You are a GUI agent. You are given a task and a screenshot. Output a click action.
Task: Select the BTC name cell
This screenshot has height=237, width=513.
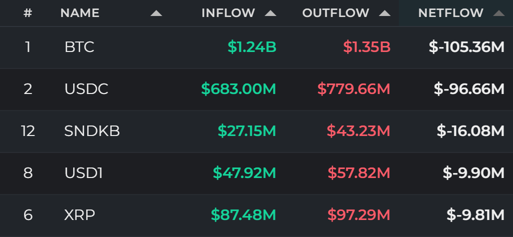pos(79,47)
